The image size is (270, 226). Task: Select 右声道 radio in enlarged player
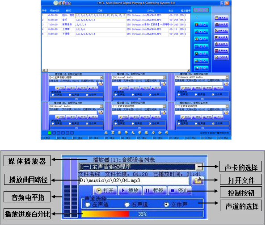pos(127,205)
